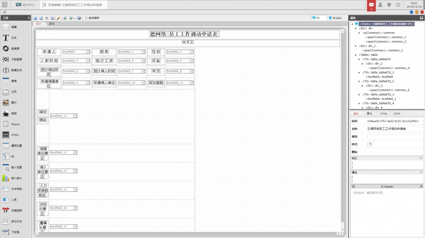425x238 pixels.
Task: Switch to Mobile layout view
Action: (x=335, y=18)
